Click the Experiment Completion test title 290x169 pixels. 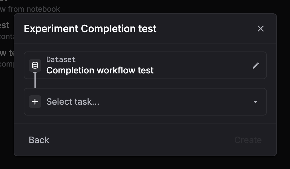[90, 28]
